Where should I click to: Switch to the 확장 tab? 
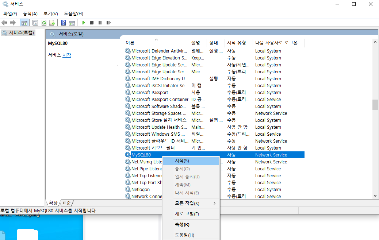(x=53, y=203)
